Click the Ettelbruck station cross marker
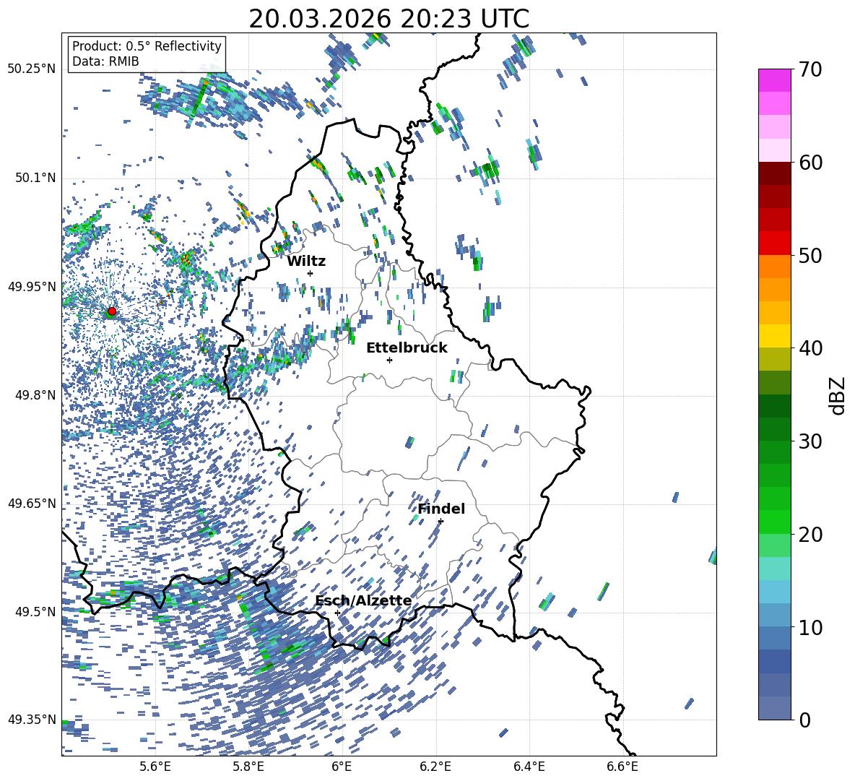The image size is (855, 781). (x=389, y=360)
